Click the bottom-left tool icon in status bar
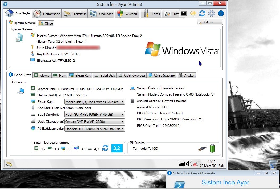280x189 pixels. (x=9, y=164)
